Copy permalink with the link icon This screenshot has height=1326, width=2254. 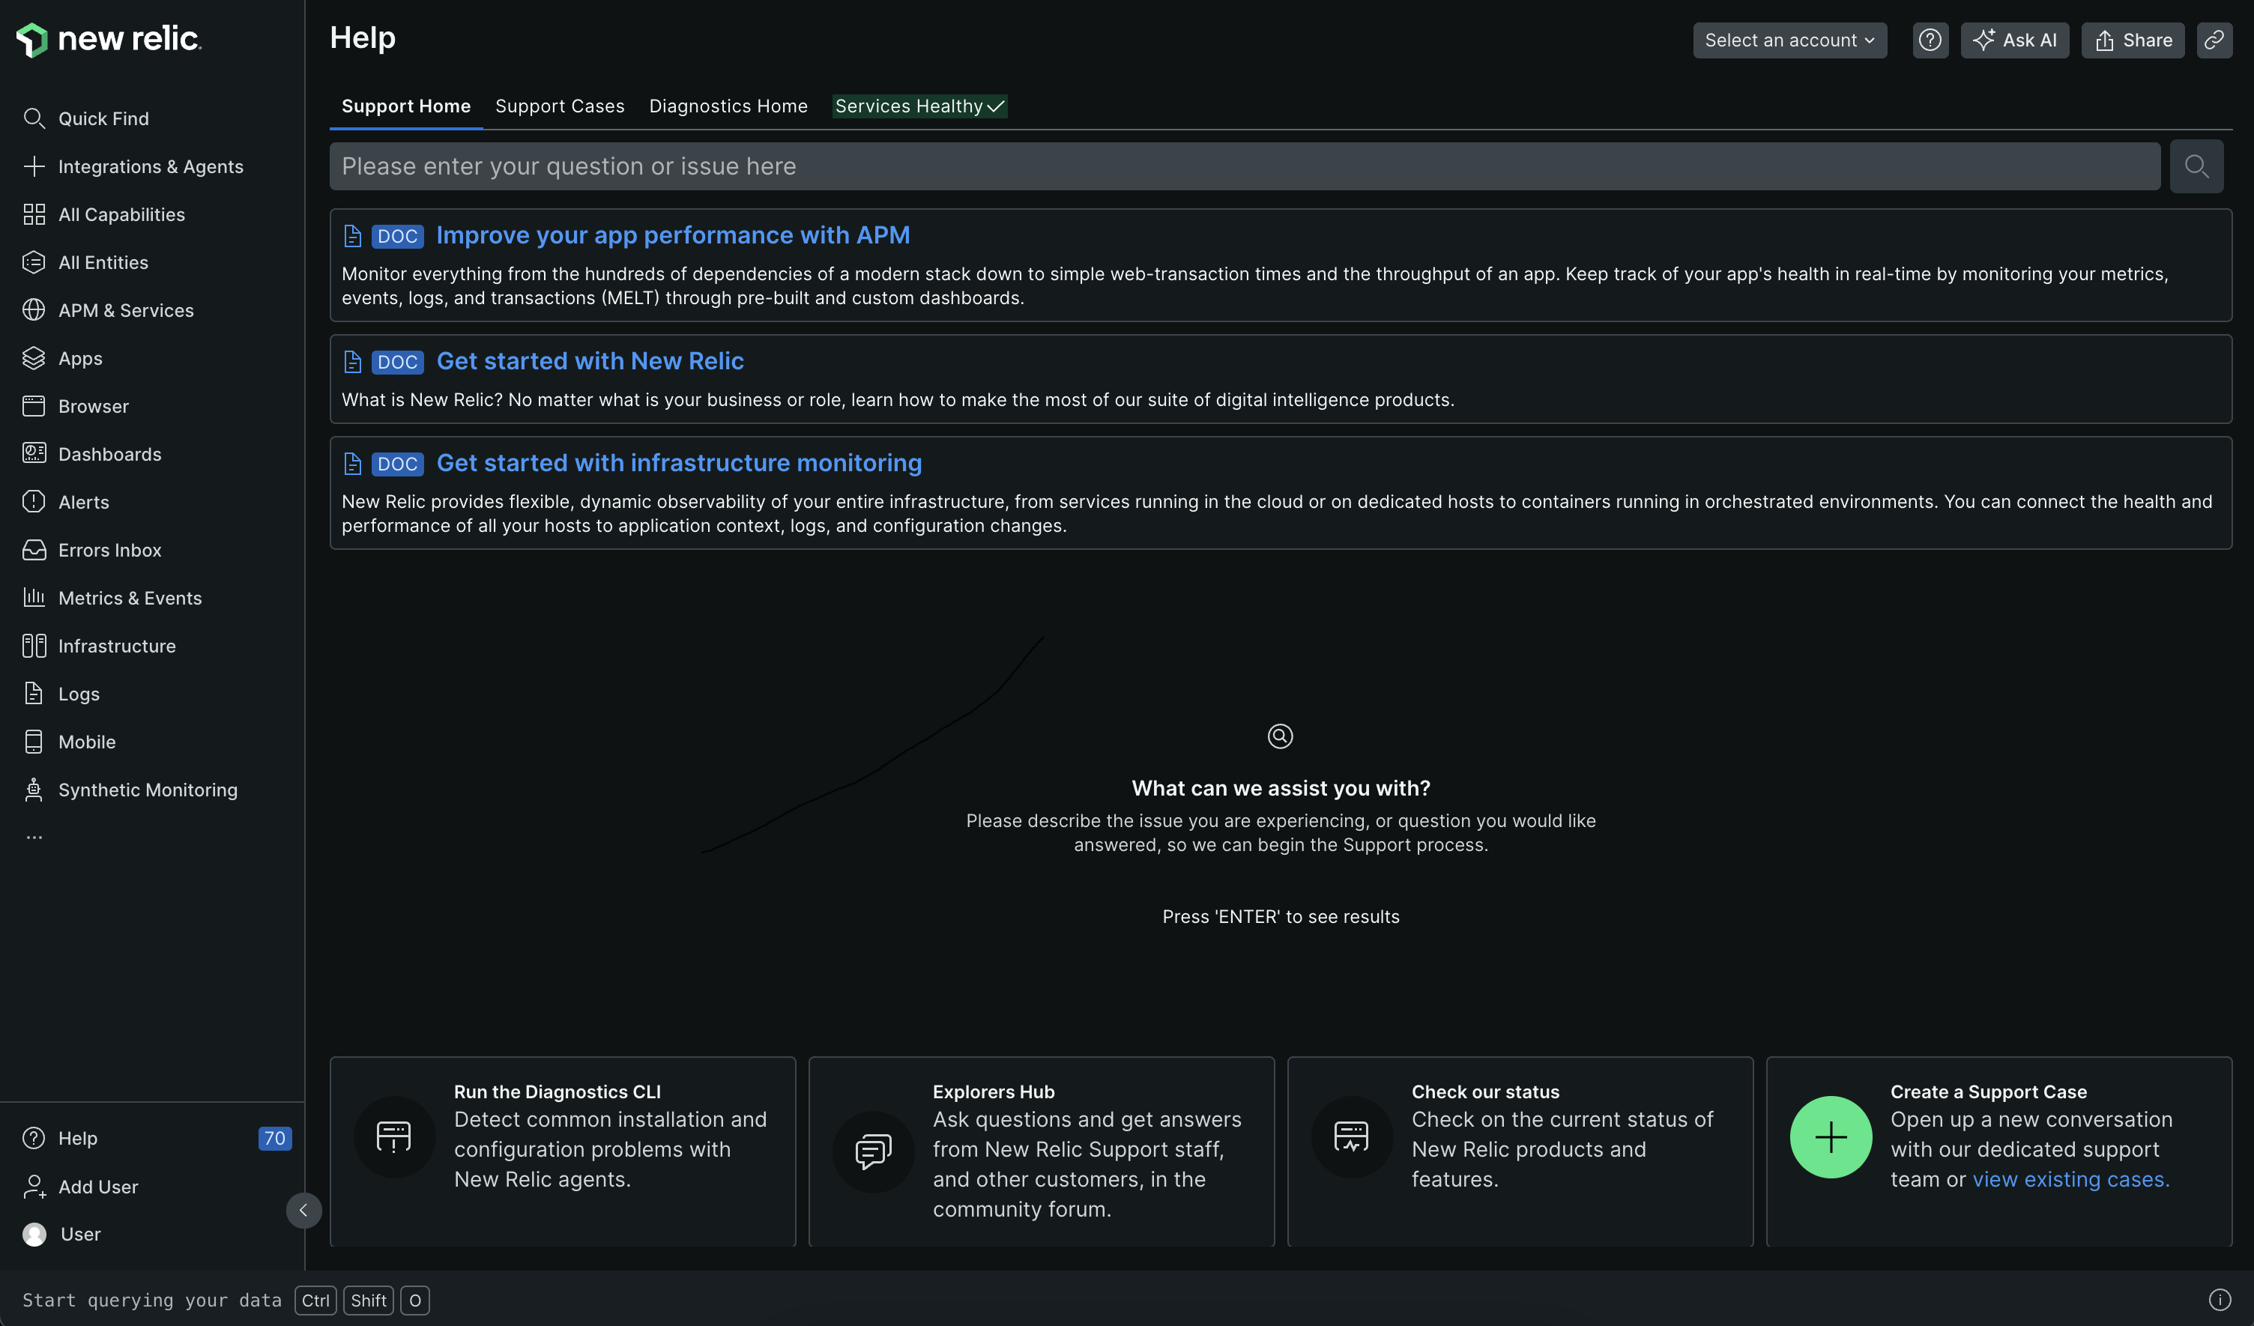tap(2213, 40)
